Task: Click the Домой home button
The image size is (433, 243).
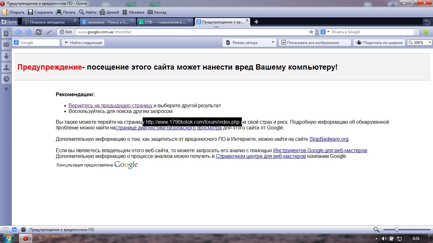Action: pyautogui.click(x=109, y=12)
